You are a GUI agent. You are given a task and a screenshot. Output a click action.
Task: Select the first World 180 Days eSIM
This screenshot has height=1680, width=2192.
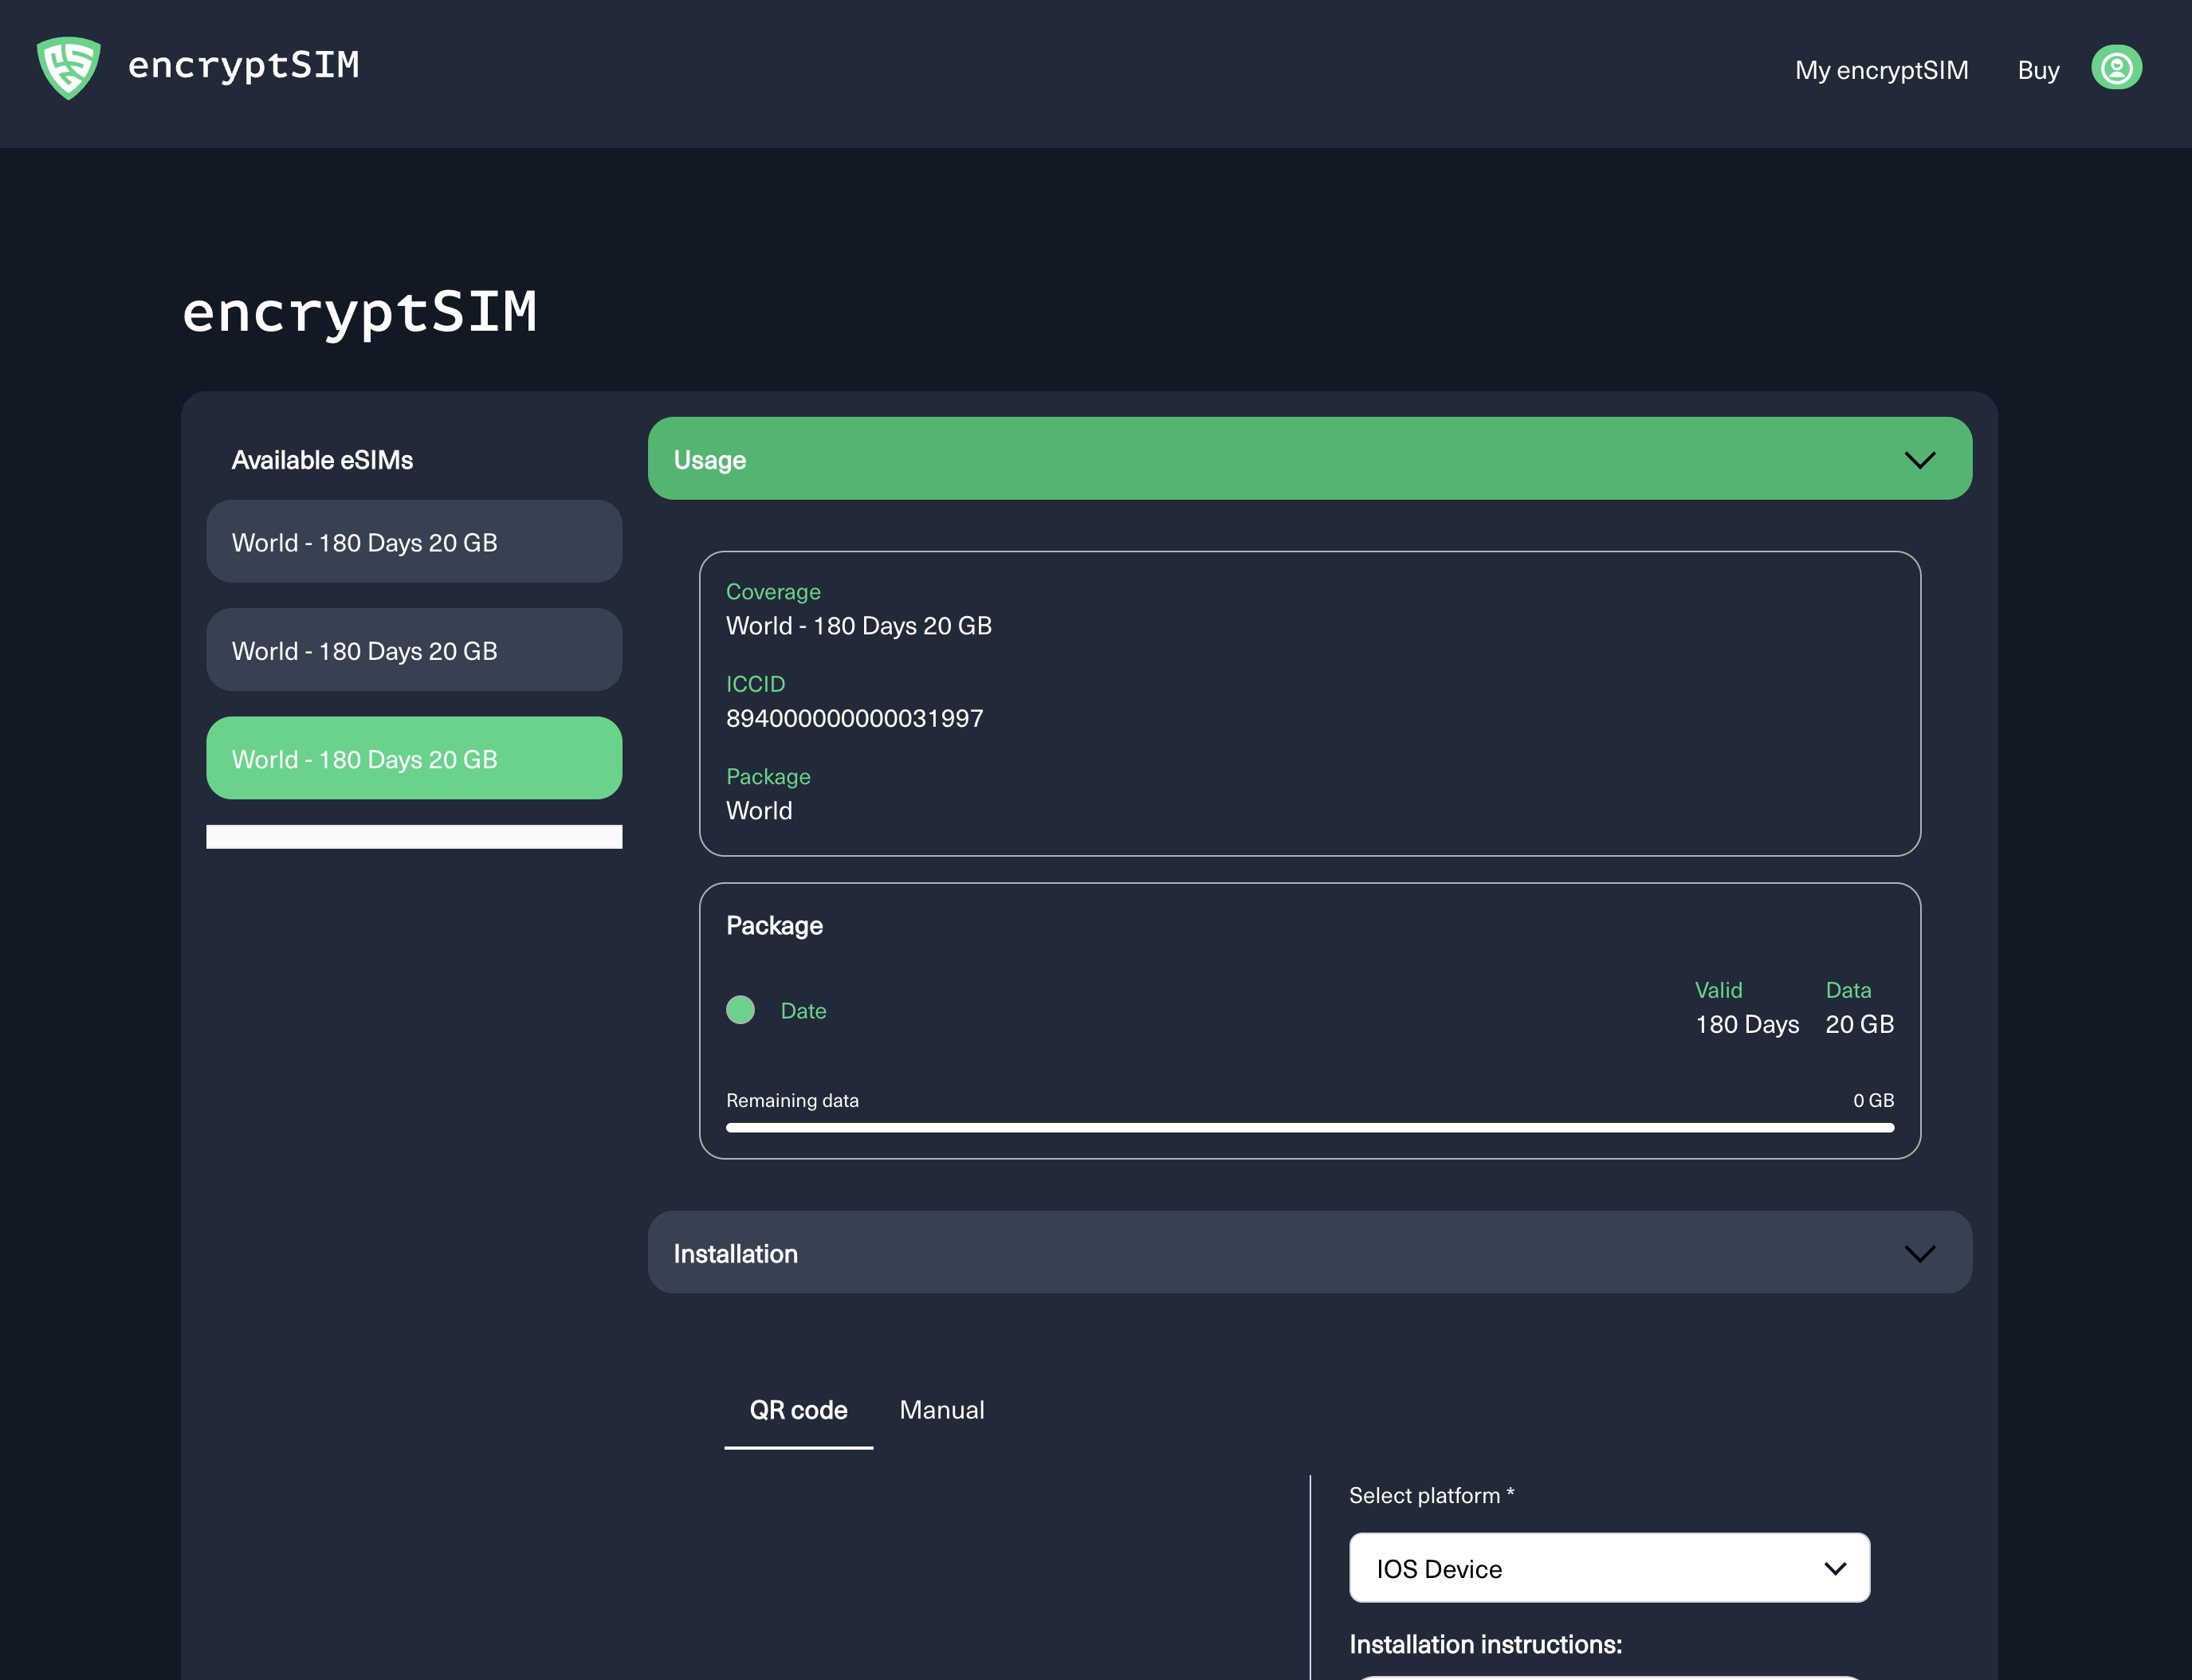[414, 542]
